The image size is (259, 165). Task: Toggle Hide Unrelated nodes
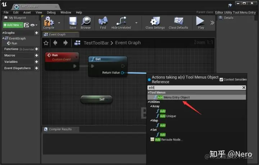coord(121,23)
